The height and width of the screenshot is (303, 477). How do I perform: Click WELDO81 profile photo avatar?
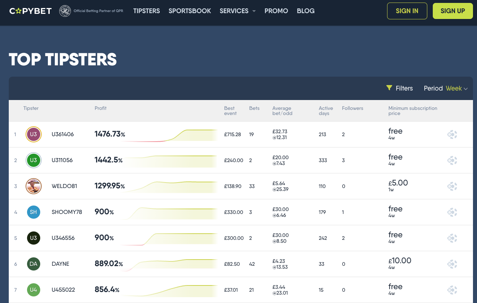coord(34,186)
